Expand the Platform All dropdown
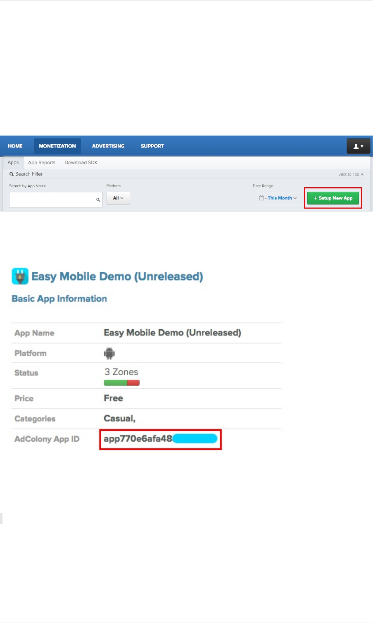The height and width of the screenshot is (623, 373). click(118, 198)
